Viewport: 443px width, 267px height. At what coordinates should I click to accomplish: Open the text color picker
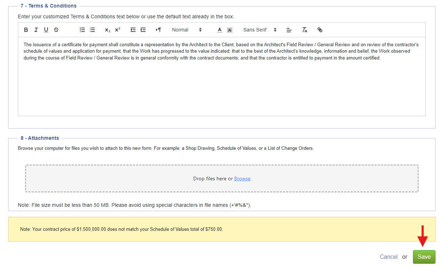click(x=220, y=30)
